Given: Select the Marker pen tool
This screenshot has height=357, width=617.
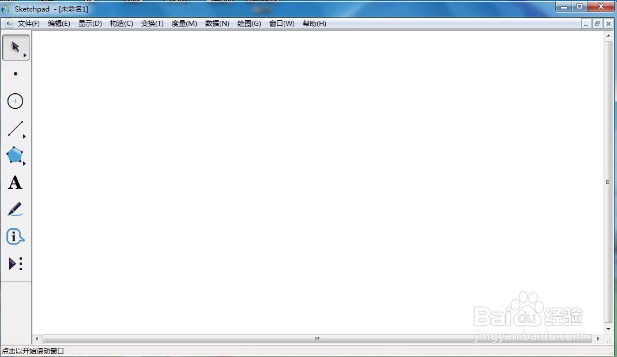Looking at the screenshot, I should tap(16, 210).
